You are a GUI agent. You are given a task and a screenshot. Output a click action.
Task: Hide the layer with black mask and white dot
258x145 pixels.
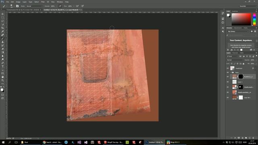[x=228, y=87]
